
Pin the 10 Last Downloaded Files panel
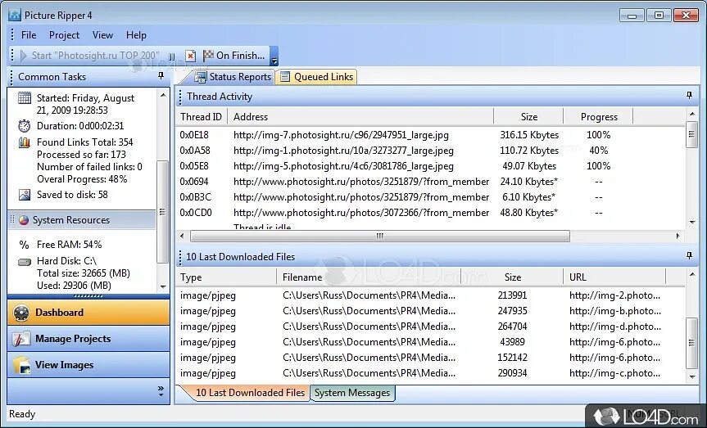pyautogui.click(x=689, y=255)
